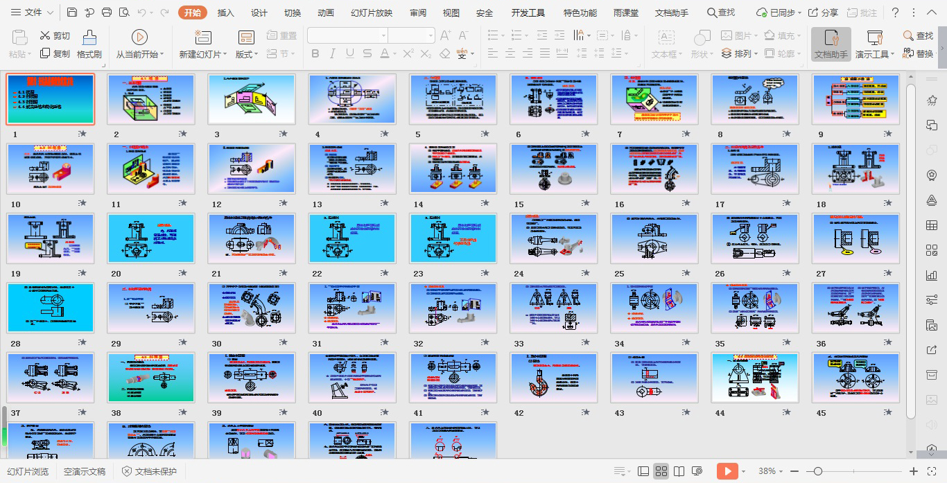Select slide 20 thumbnail
The height and width of the screenshot is (483, 947).
pos(150,238)
